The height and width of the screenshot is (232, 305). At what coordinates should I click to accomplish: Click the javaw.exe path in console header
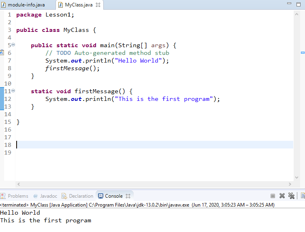click(139, 205)
